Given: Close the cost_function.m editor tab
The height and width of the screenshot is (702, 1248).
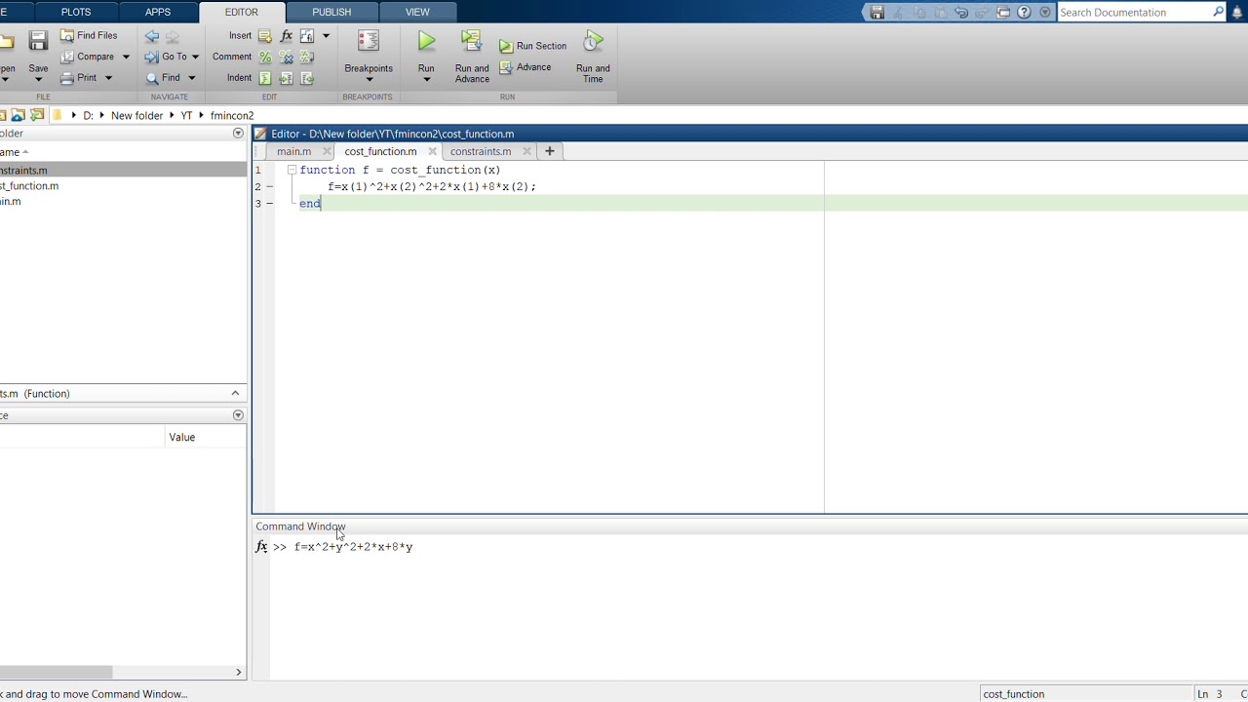Looking at the screenshot, I should [x=432, y=151].
